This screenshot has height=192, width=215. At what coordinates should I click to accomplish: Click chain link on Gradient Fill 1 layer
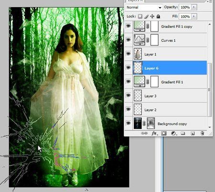click(148, 82)
